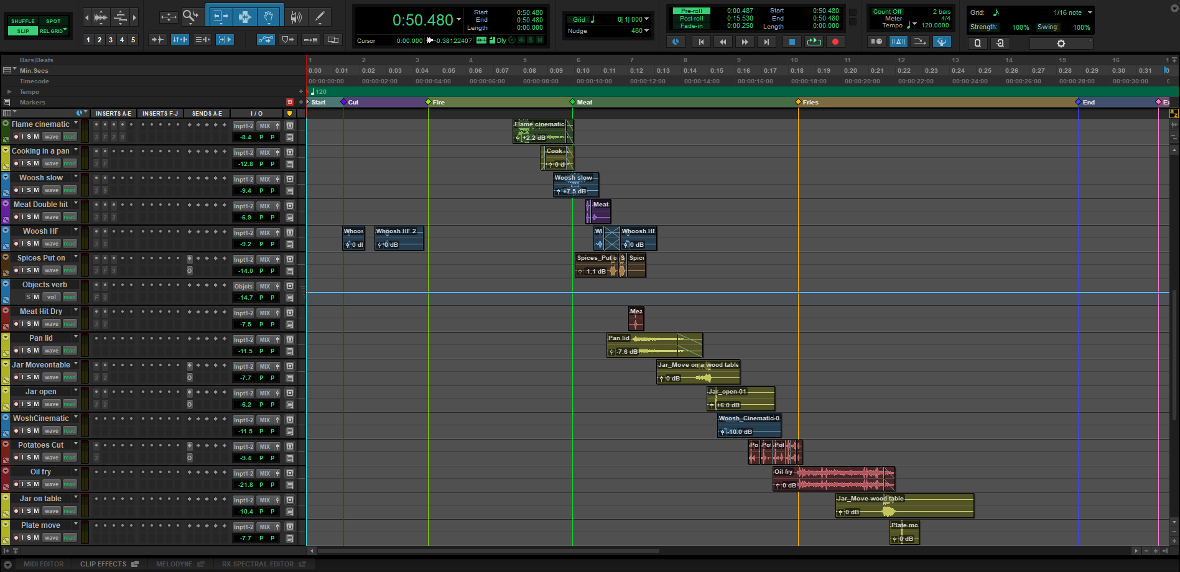Expand the Tempo ruler
1180x572 pixels.
(9, 91)
